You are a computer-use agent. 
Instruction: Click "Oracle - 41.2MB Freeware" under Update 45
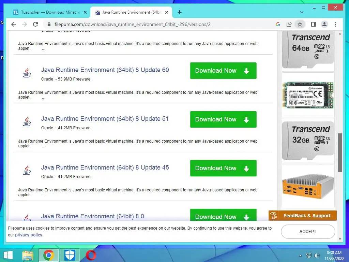click(66, 177)
